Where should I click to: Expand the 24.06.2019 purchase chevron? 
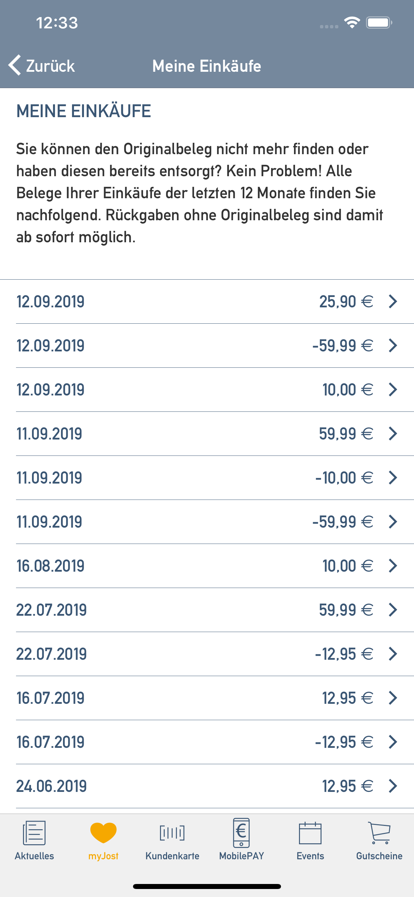pyautogui.click(x=393, y=786)
